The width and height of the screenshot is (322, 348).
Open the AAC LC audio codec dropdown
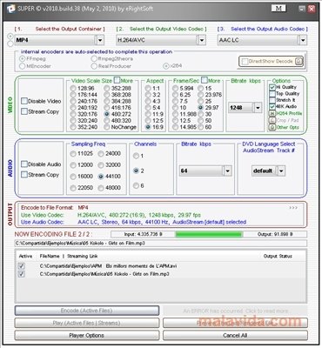(x=303, y=40)
